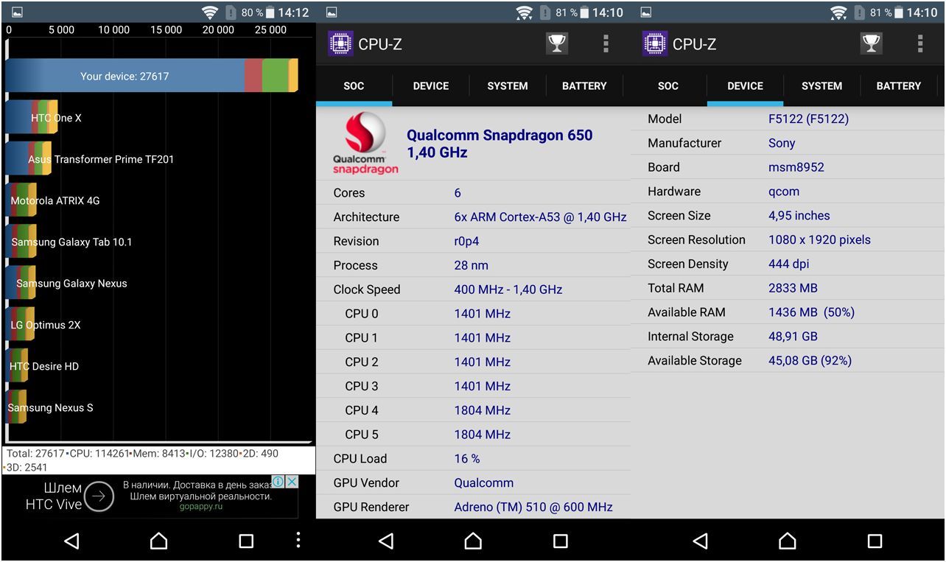Tap the recents square under the Sony device screen
The height and width of the screenshot is (562, 946).
(875, 541)
